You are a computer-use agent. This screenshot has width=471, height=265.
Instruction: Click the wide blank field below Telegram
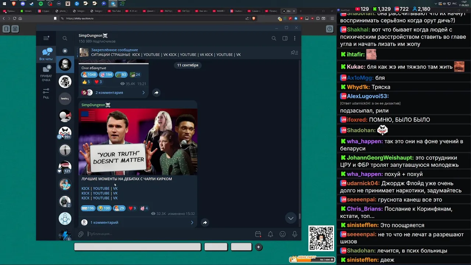[138, 247]
